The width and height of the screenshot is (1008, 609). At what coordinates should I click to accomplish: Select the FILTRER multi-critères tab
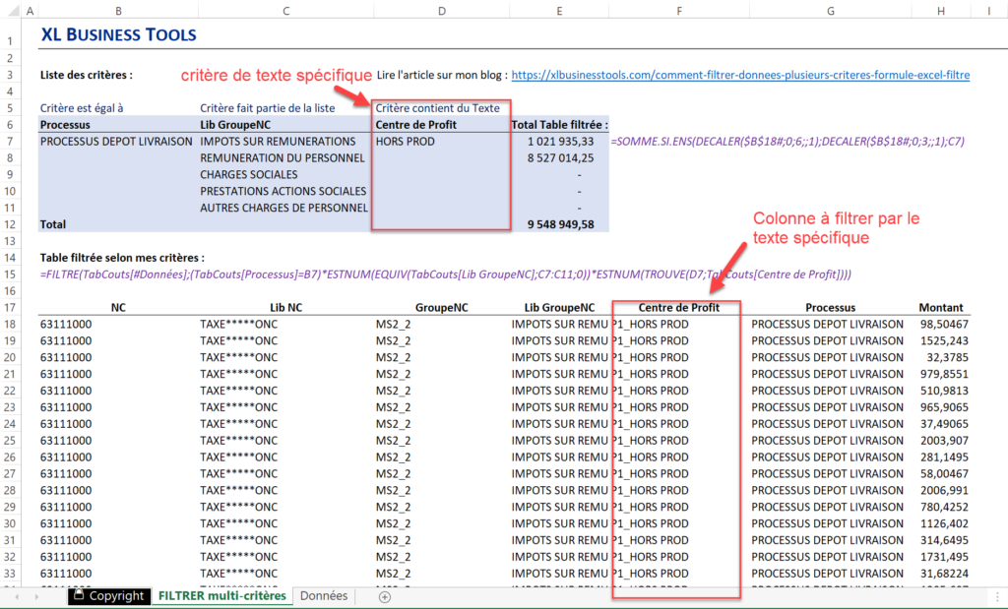tap(221, 596)
